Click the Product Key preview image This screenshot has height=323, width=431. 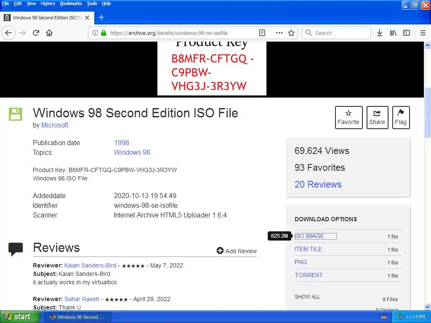click(212, 69)
